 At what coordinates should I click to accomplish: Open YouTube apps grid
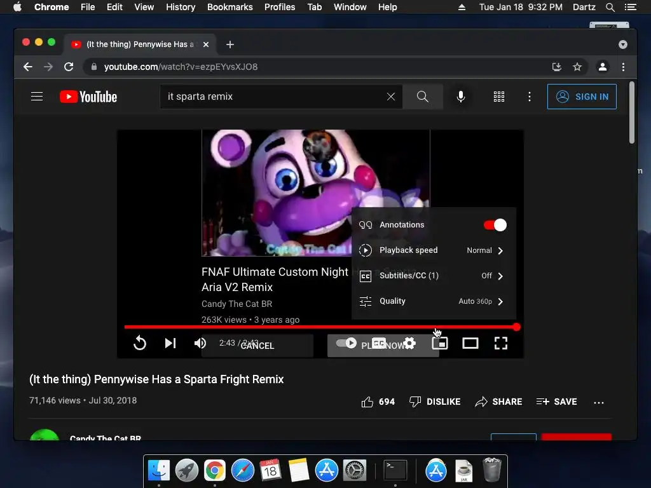point(499,97)
